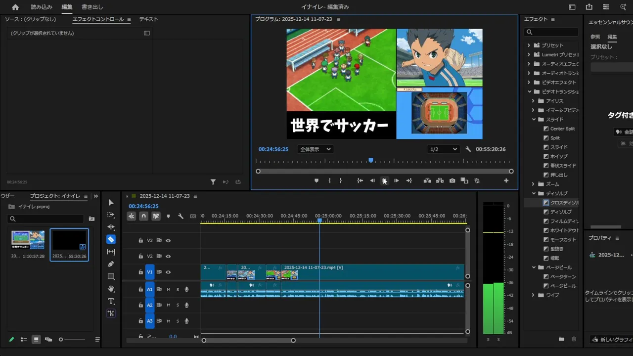The height and width of the screenshot is (356, 633).
Task: Collapse ビデオトランジション folder
Action: (529, 92)
